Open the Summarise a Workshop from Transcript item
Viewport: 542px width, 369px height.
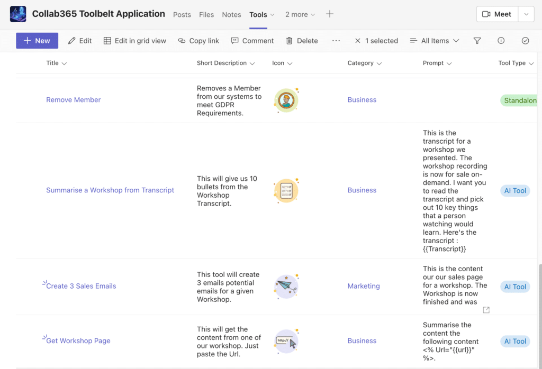tap(110, 190)
